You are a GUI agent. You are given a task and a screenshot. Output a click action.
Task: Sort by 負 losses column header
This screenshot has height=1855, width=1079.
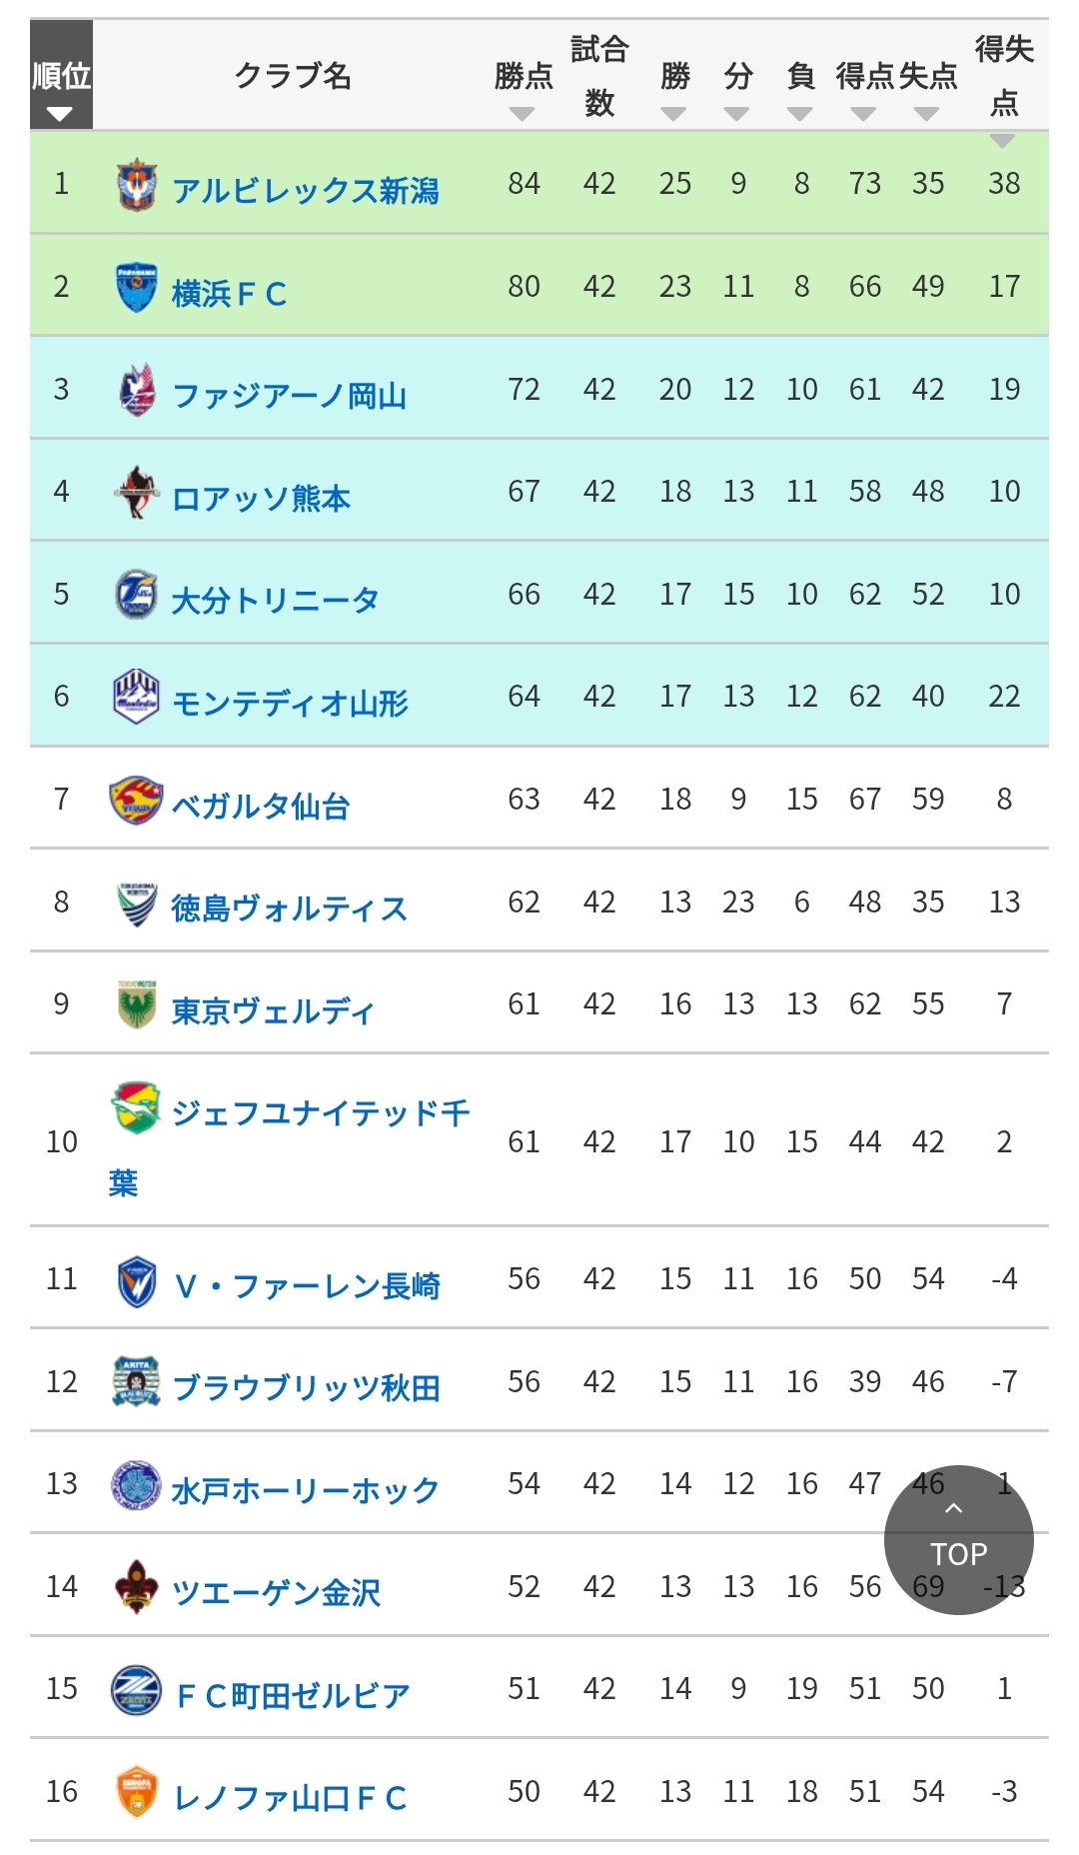click(x=800, y=90)
